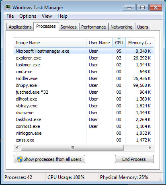Select the dllhost.exe process
166x185 pixels.
pos(84,99)
